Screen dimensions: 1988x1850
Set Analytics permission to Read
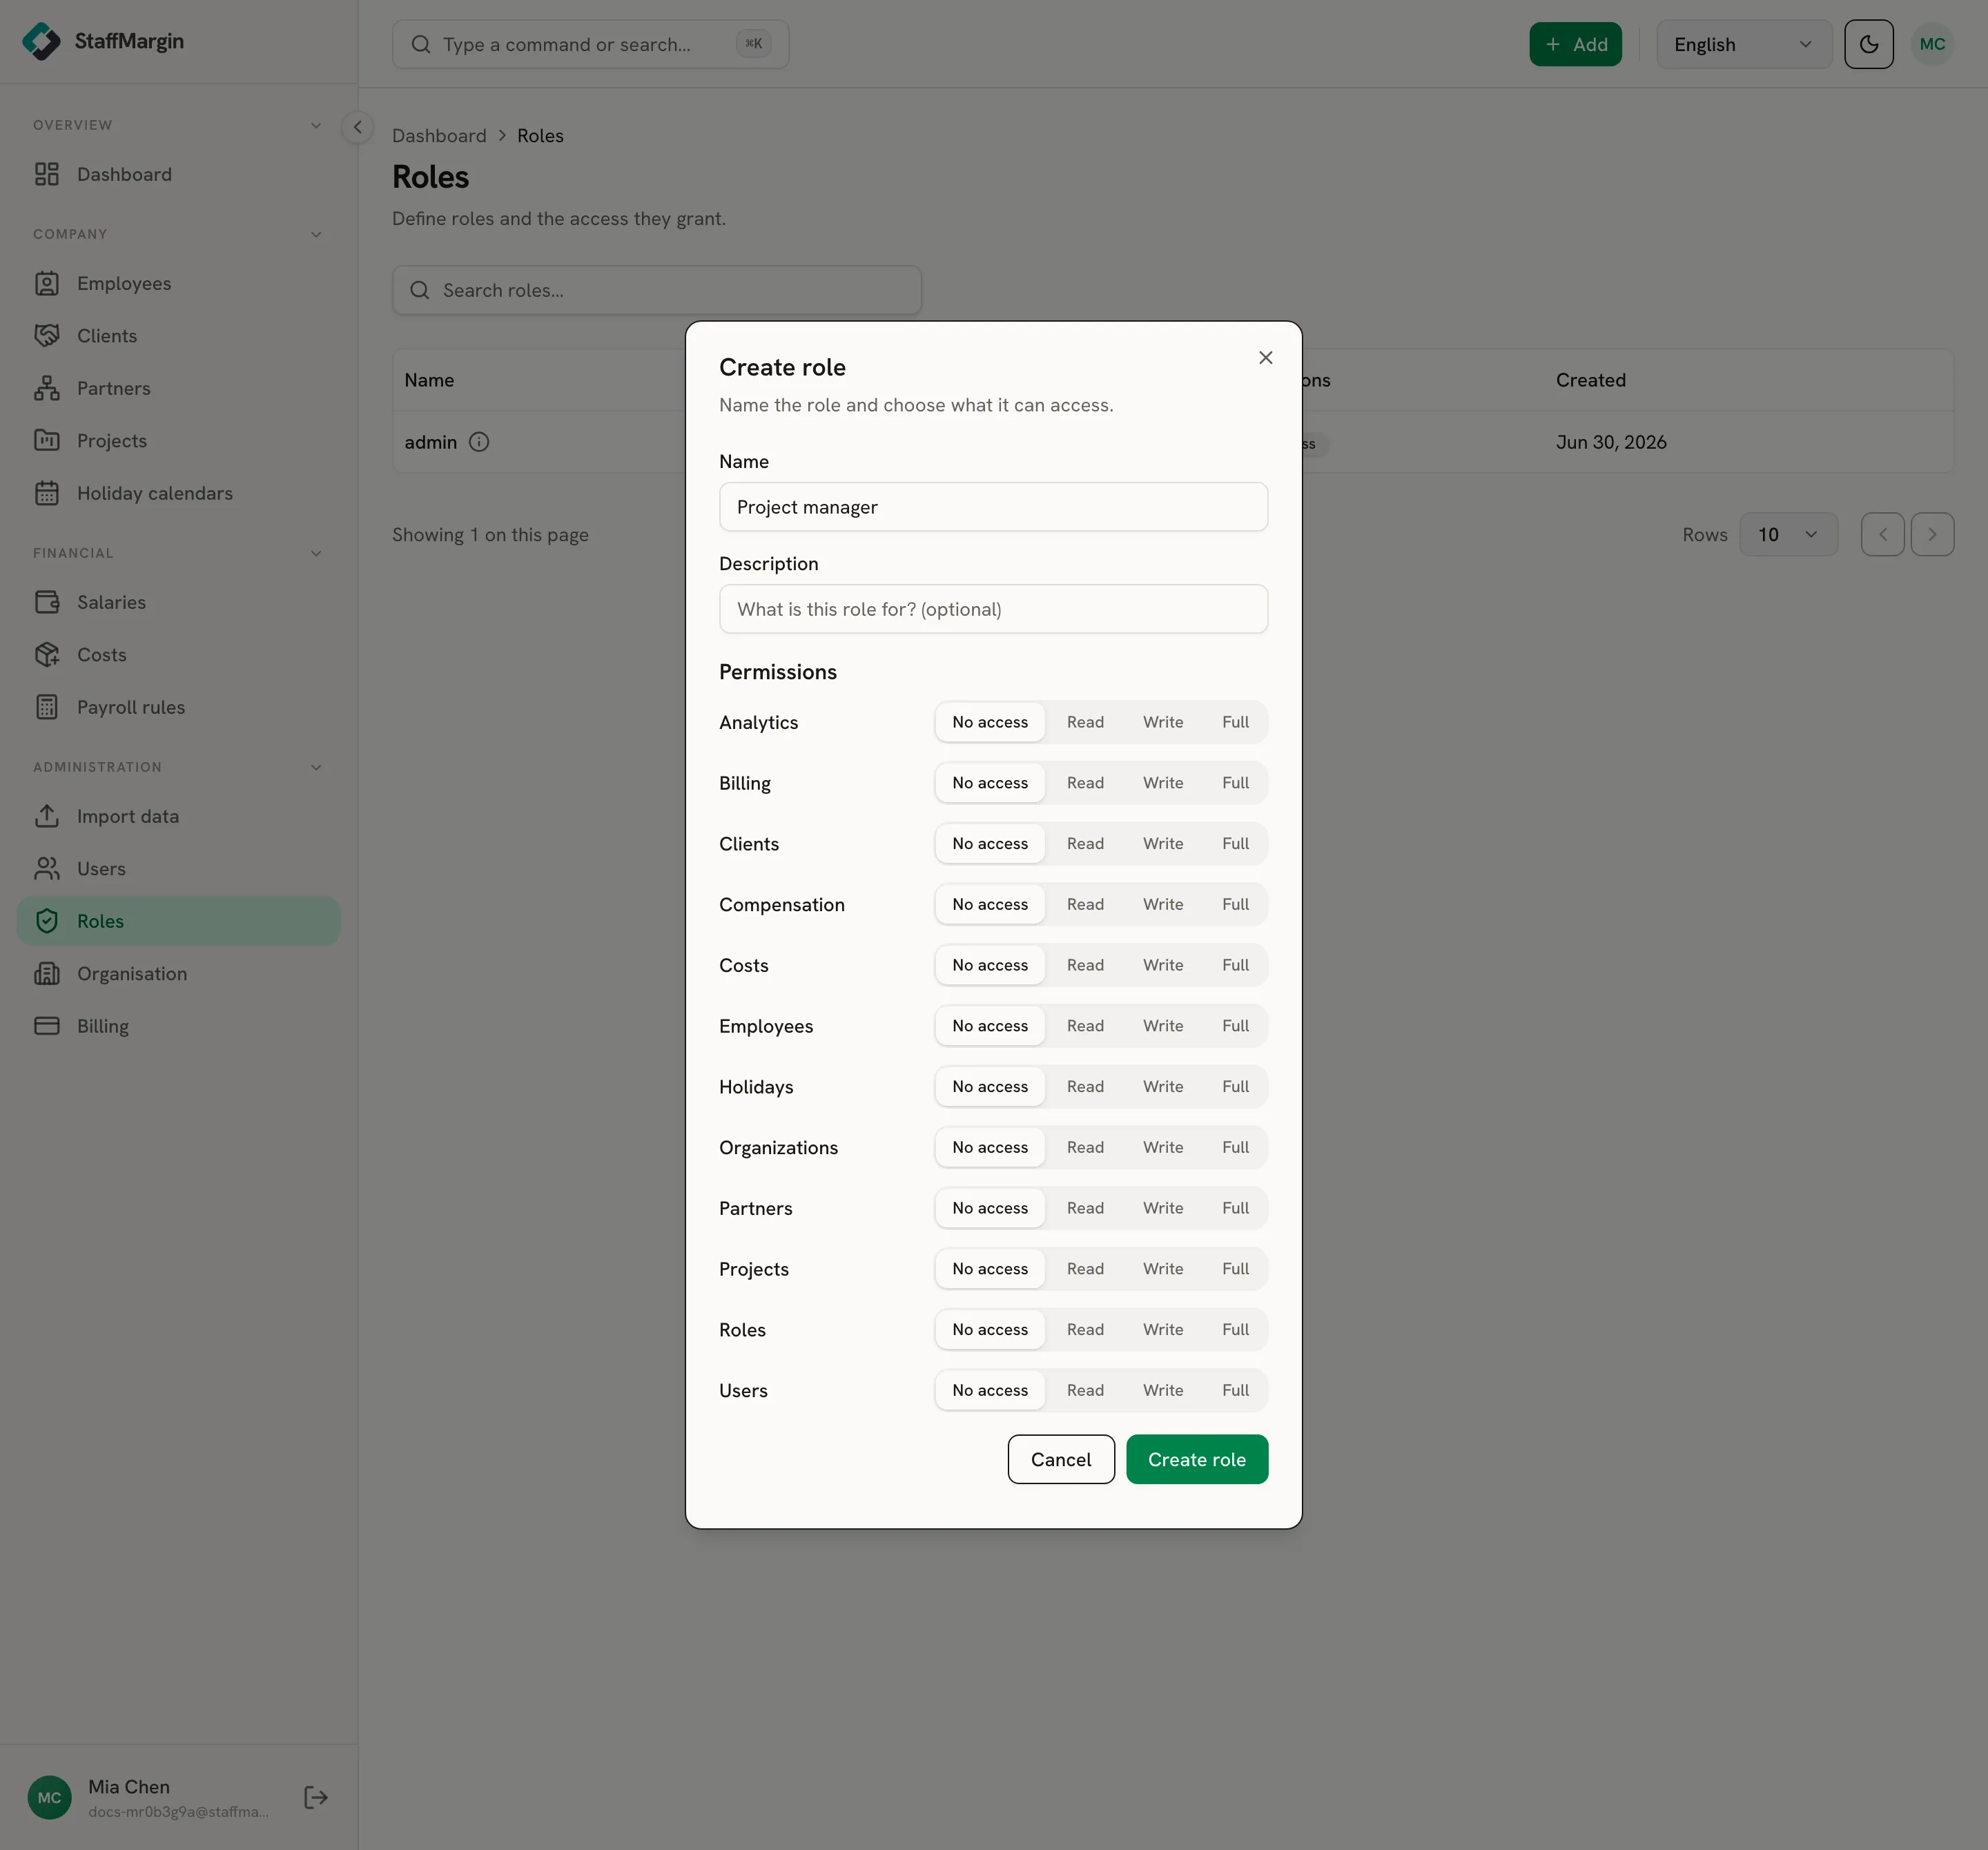[1085, 722]
